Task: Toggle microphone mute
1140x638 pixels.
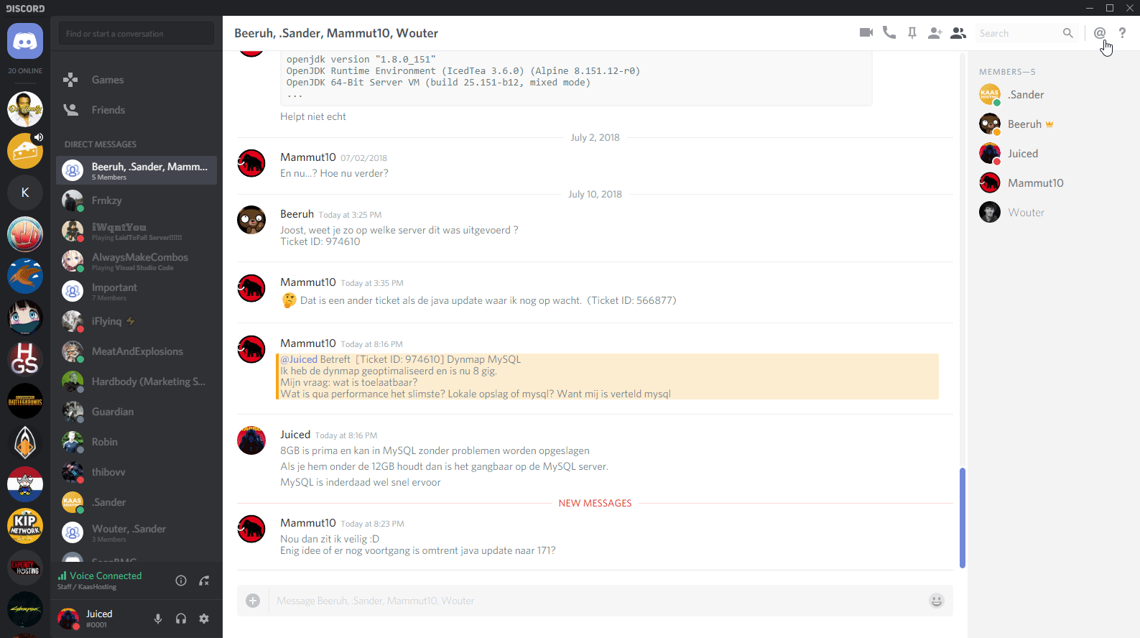Action: click(x=158, y=619)
